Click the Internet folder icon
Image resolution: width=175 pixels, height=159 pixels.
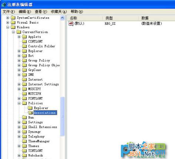pos(24,79)
